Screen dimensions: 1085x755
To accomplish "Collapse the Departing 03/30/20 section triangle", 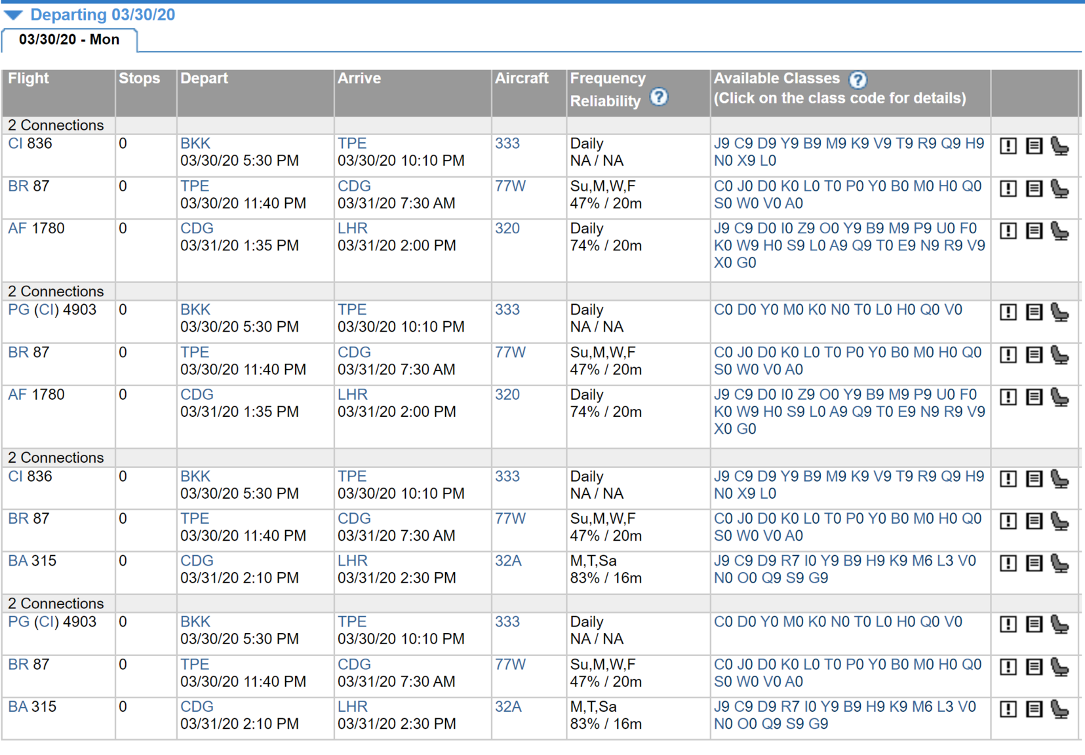I will pos(14,15).
